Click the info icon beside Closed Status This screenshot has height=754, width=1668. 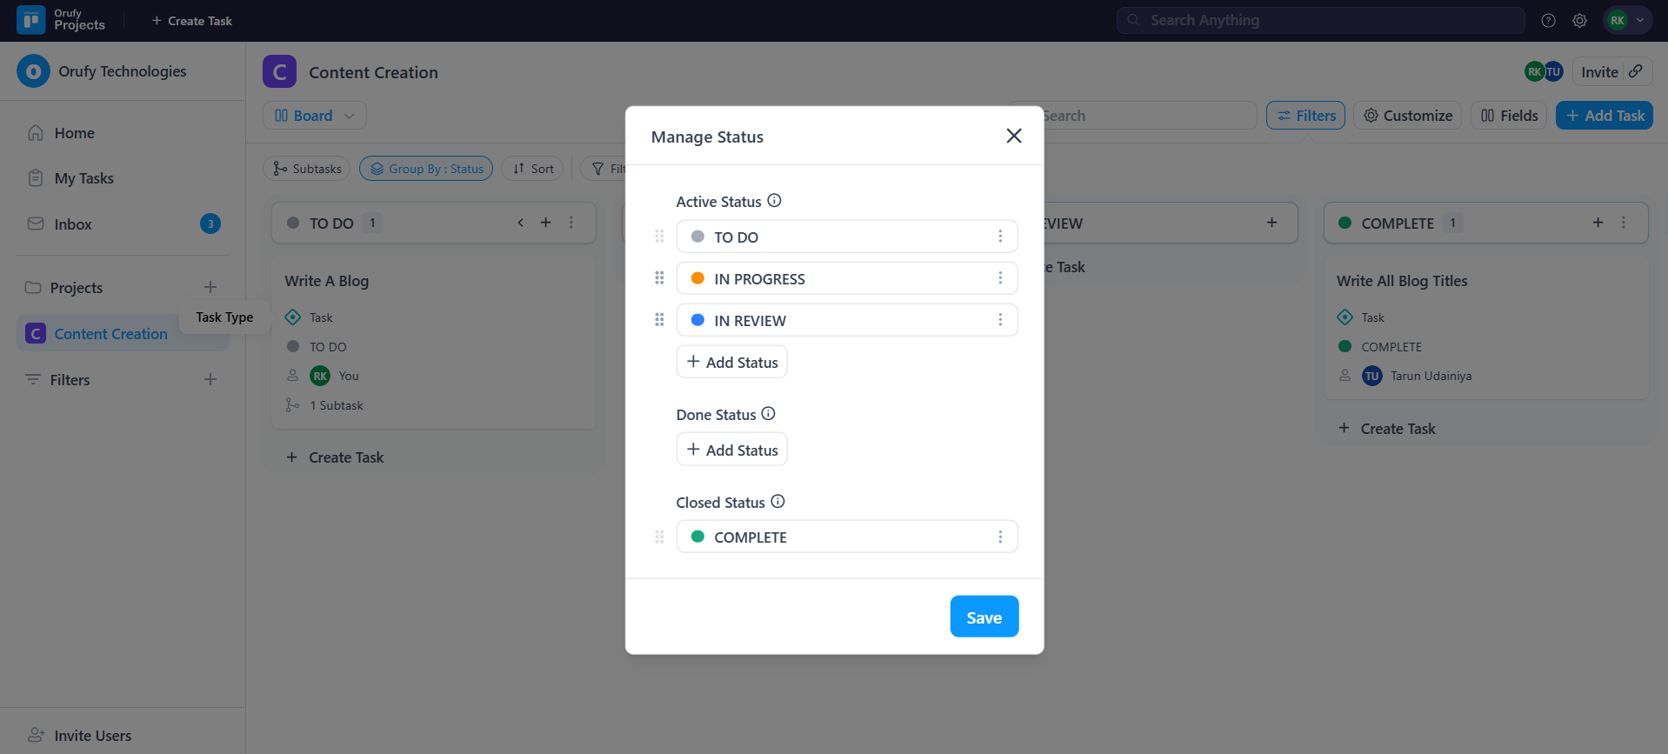tap(777, 502)
